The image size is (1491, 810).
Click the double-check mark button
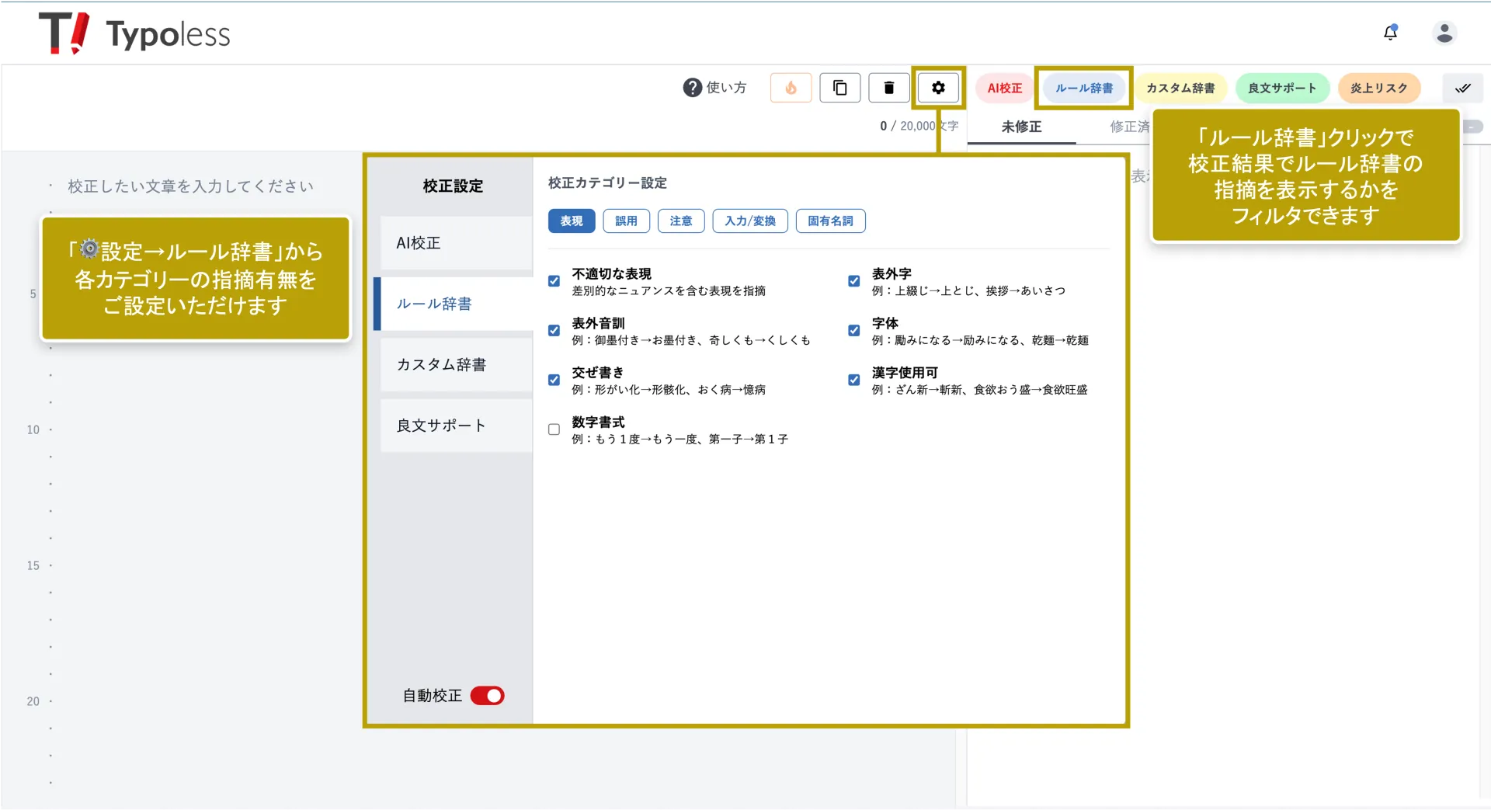click(1463, 88)
